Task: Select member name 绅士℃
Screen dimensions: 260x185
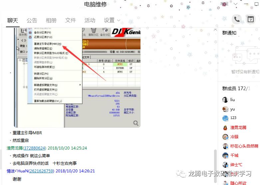Action: pyautogui.click(x=236, y=165)
